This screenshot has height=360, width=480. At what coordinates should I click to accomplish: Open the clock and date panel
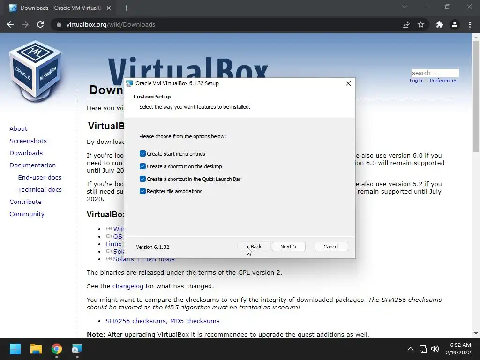point(458,349)
